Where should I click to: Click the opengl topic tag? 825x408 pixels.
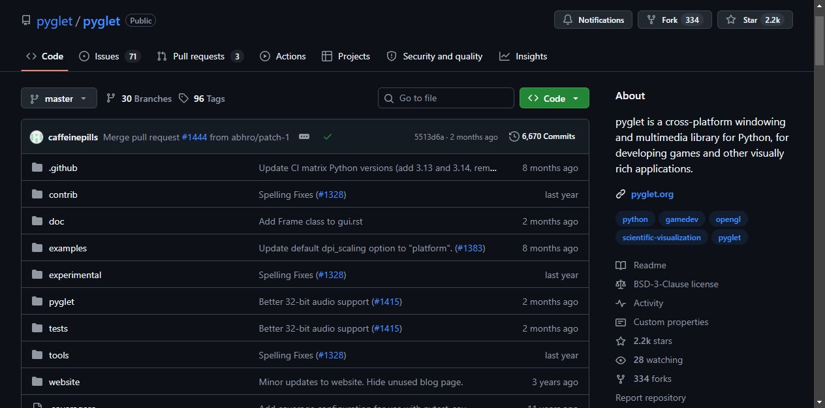tap(728, 219)
